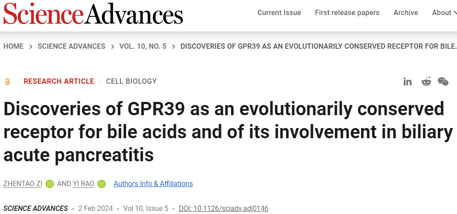The width and height of the screenshot is (457, 214).
Task: Open the Current Issue menu item
Action: coord(279,13)
